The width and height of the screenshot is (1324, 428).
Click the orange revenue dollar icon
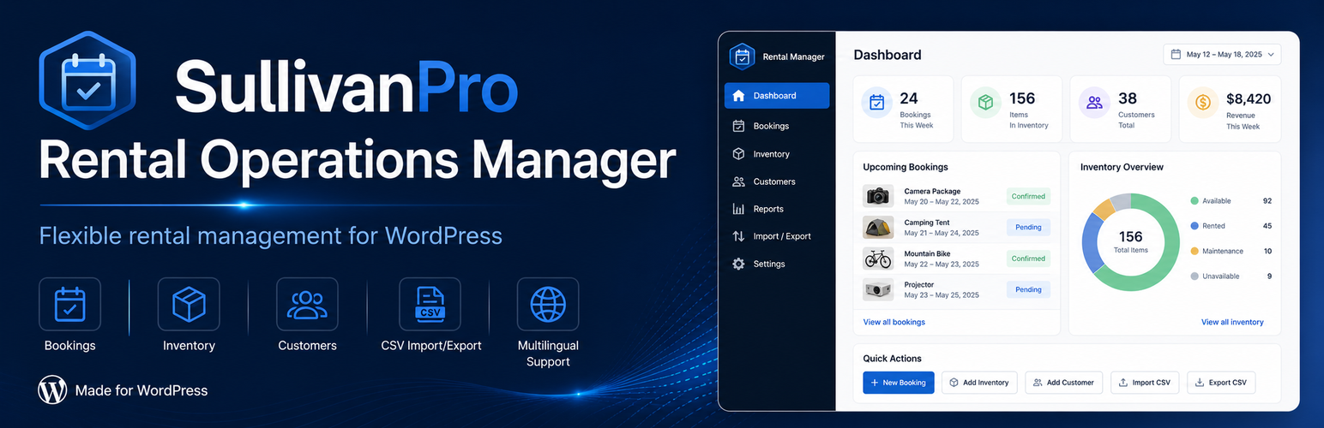pos(1203,103)
